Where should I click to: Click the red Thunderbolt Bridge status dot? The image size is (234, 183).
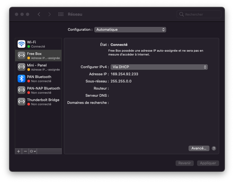tap(29, 104)
